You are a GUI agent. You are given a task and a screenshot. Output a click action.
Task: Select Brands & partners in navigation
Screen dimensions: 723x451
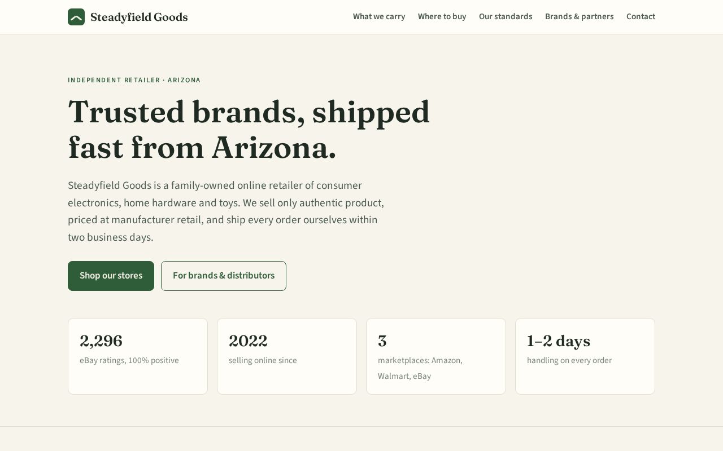tap(579, 16)
